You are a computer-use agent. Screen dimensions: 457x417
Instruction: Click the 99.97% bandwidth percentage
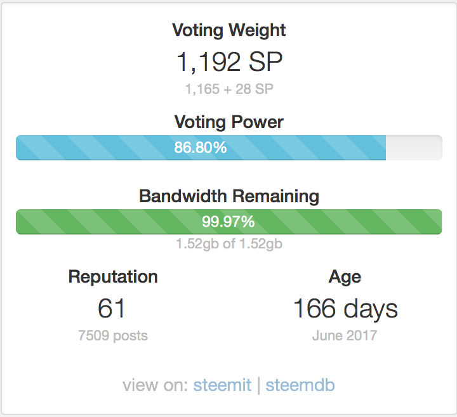(228, 221)
